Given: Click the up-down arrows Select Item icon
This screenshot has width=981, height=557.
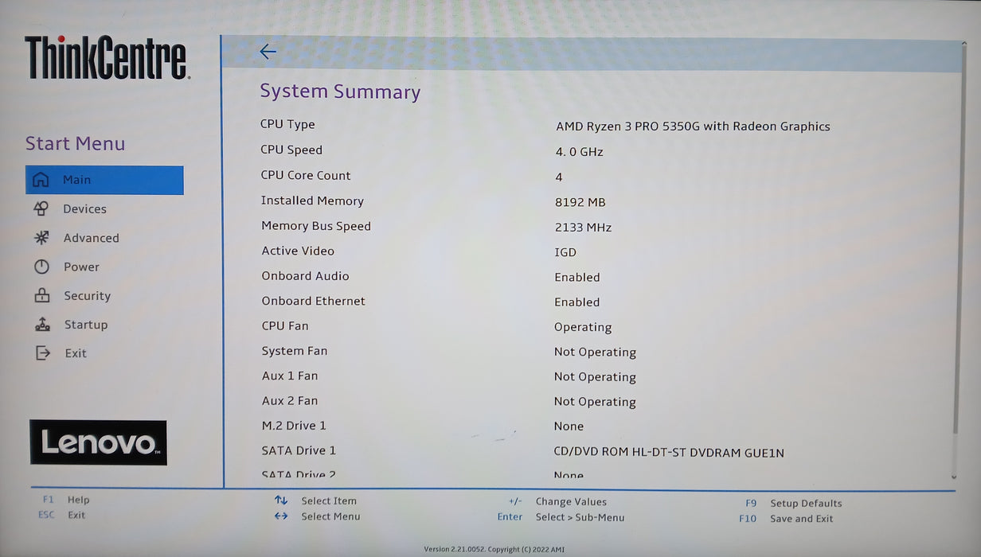Looking at the screenshot, I should pyautogui.click(x=280, y=501).
